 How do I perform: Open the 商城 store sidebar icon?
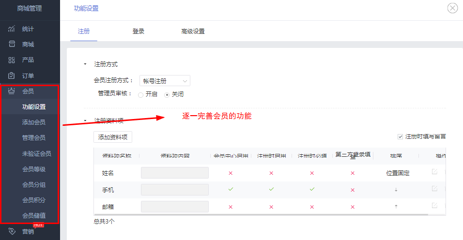12,44
